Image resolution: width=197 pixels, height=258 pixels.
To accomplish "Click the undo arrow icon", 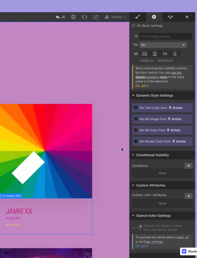I will (x=58, y=17).
